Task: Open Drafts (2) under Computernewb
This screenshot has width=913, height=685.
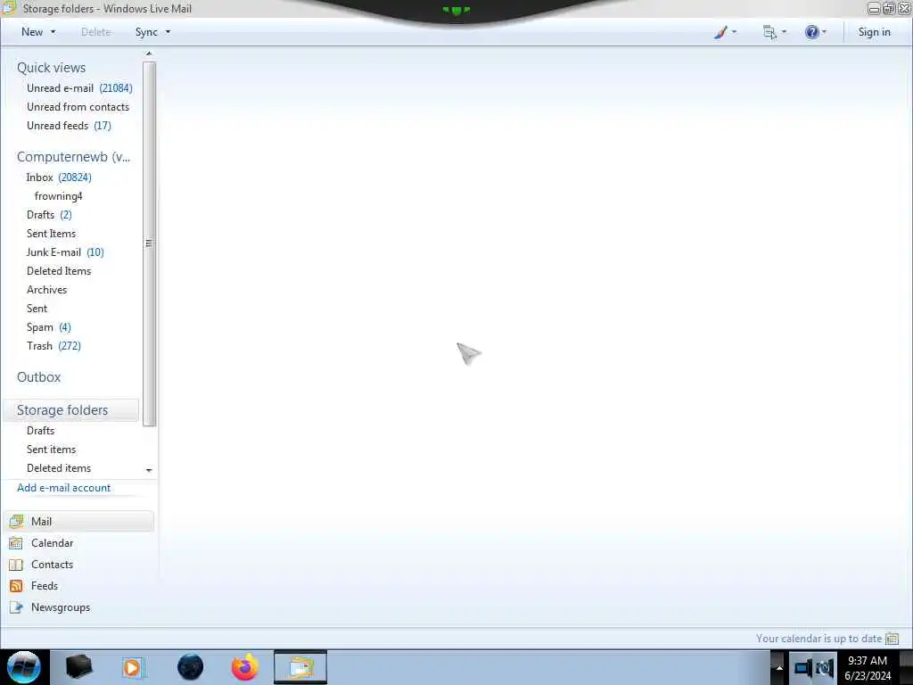Action: (50, 214)
